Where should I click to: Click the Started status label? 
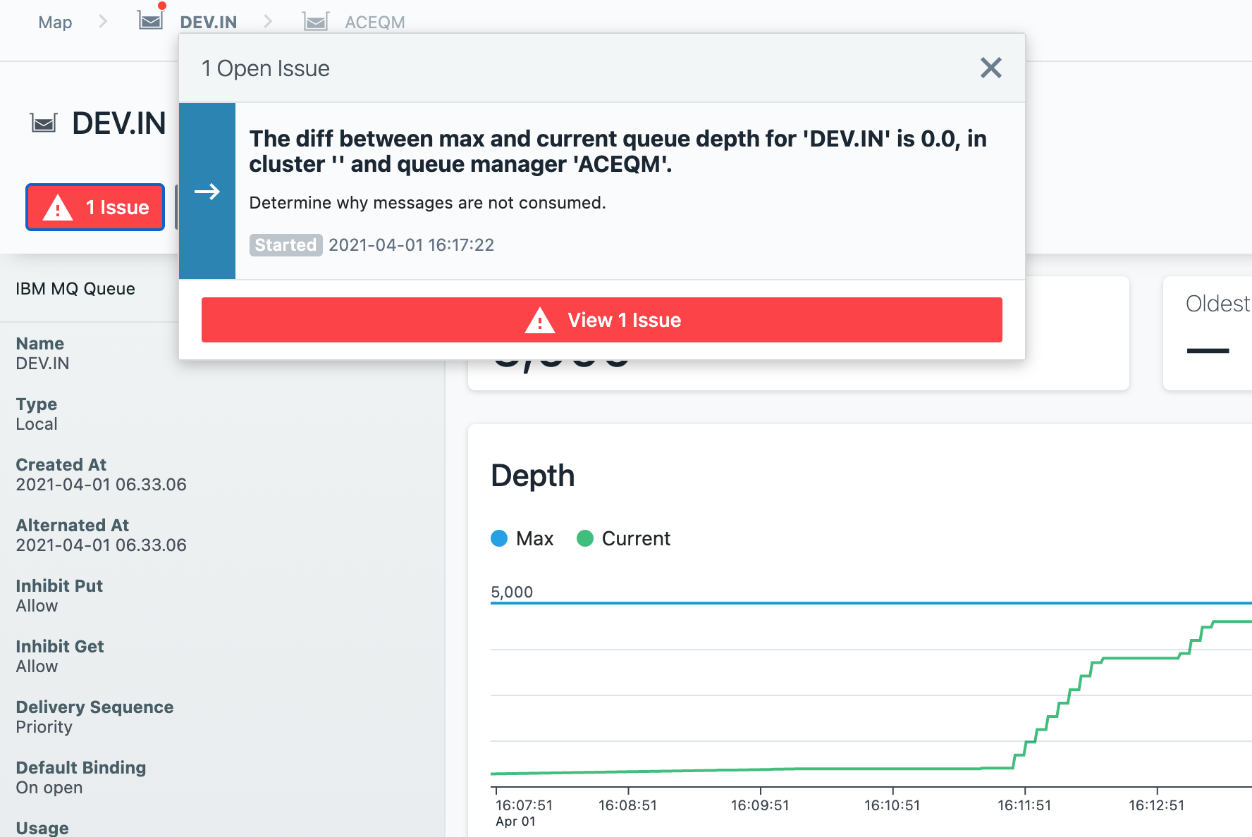pos(286,245)
